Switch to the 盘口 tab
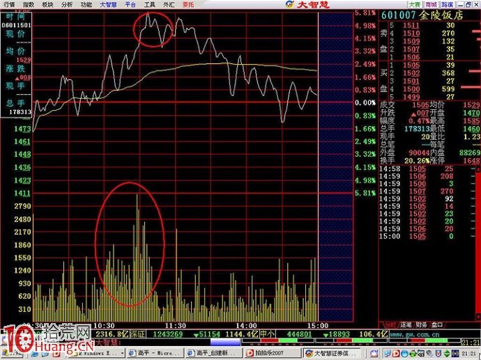Image resolution: width=481 pixels, height=360 pixels. point(437,324)
